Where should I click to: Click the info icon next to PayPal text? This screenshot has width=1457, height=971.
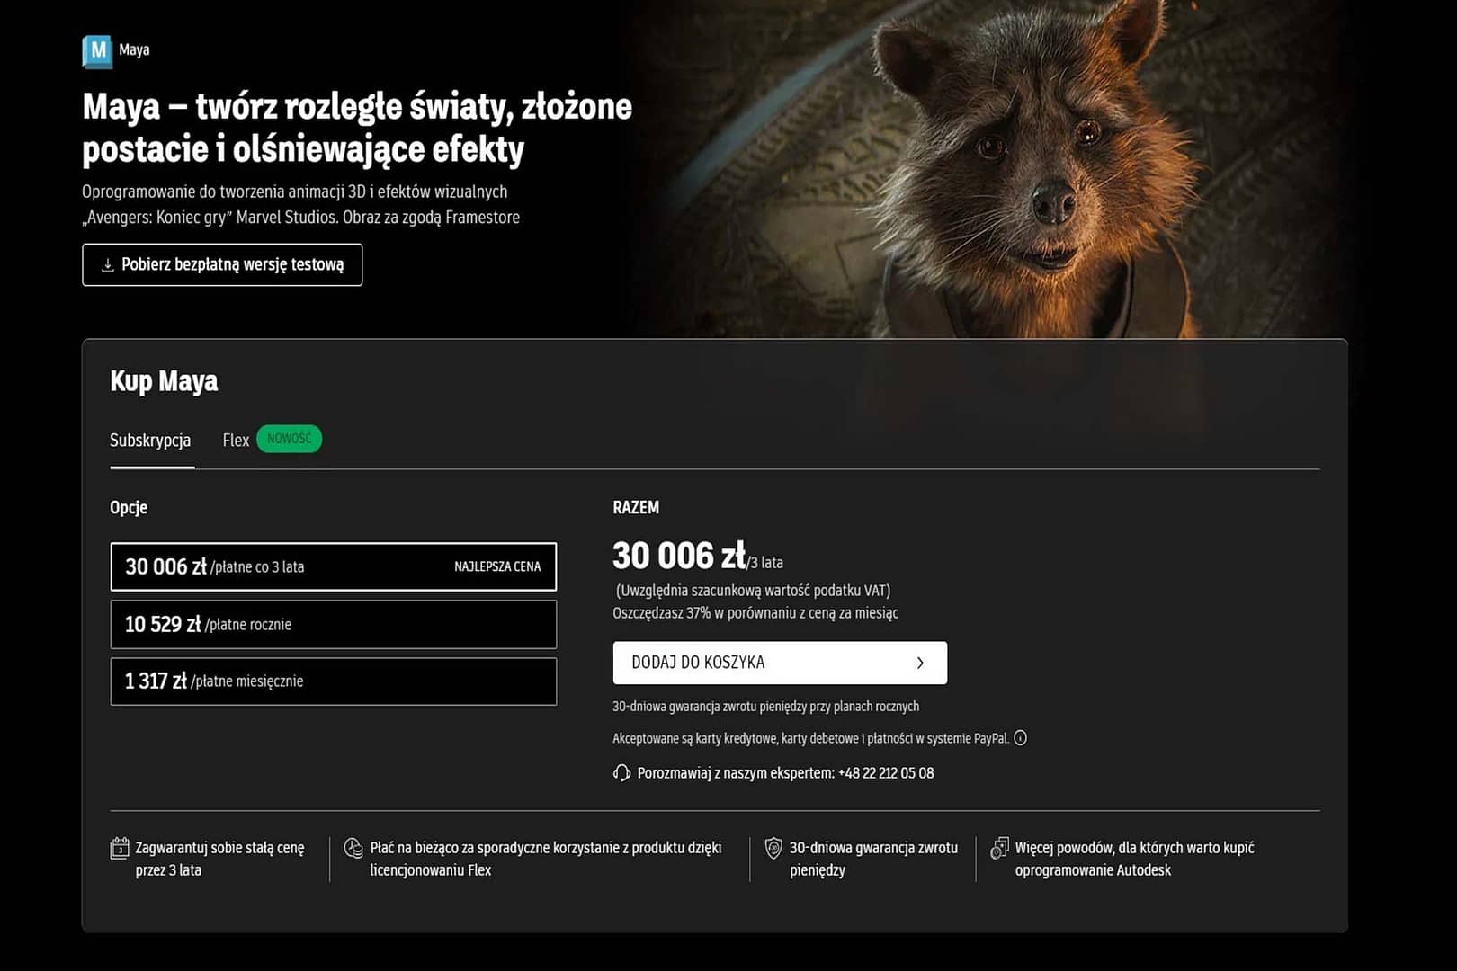1020,738
